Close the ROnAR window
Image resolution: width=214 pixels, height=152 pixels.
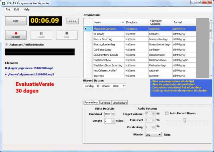click(207, 2)
